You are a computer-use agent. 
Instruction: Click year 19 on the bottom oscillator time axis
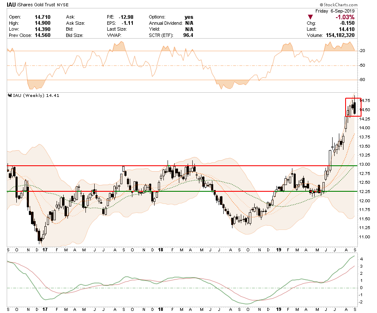pos(279,309)
